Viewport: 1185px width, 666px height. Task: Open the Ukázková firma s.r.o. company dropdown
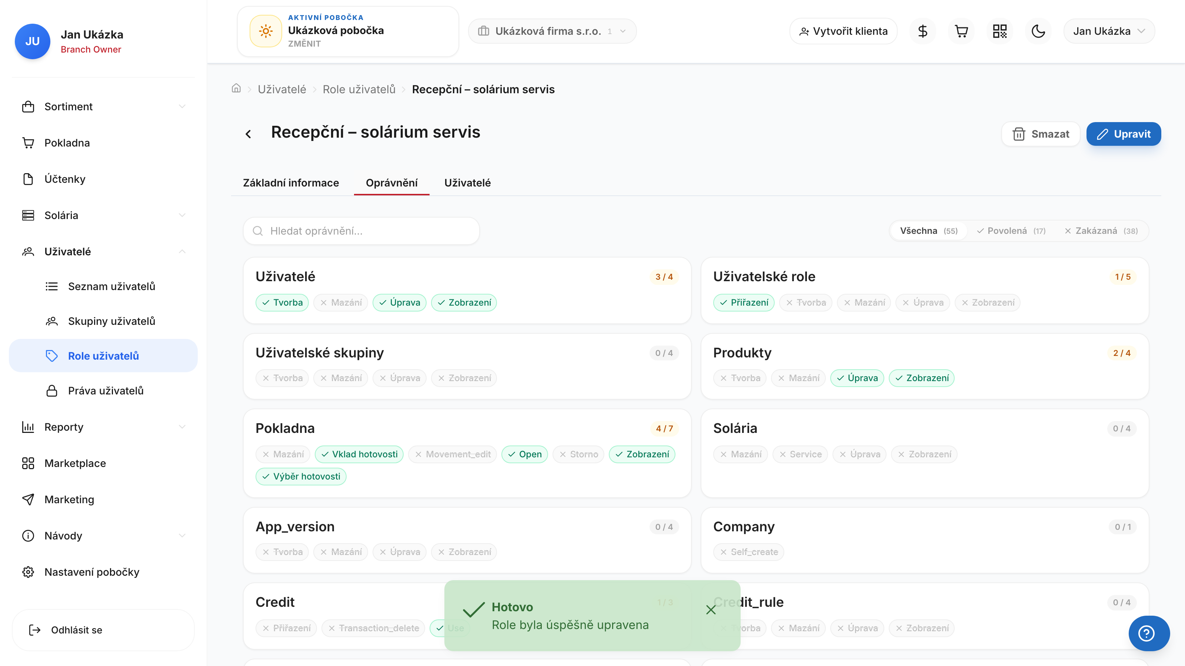click(x=552, y=31)
